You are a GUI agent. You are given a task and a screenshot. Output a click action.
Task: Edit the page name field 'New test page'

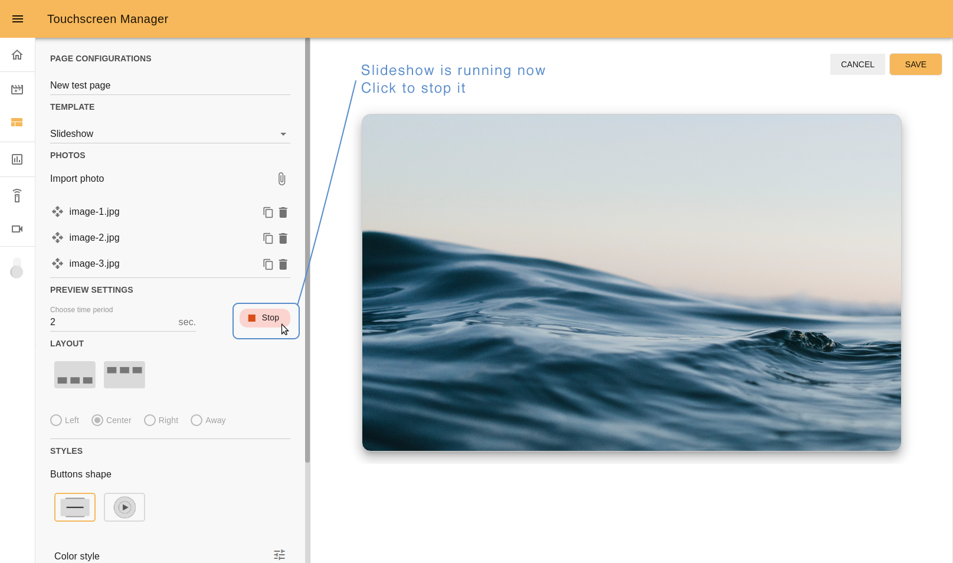pyautogui.click(x=170, y=86)
